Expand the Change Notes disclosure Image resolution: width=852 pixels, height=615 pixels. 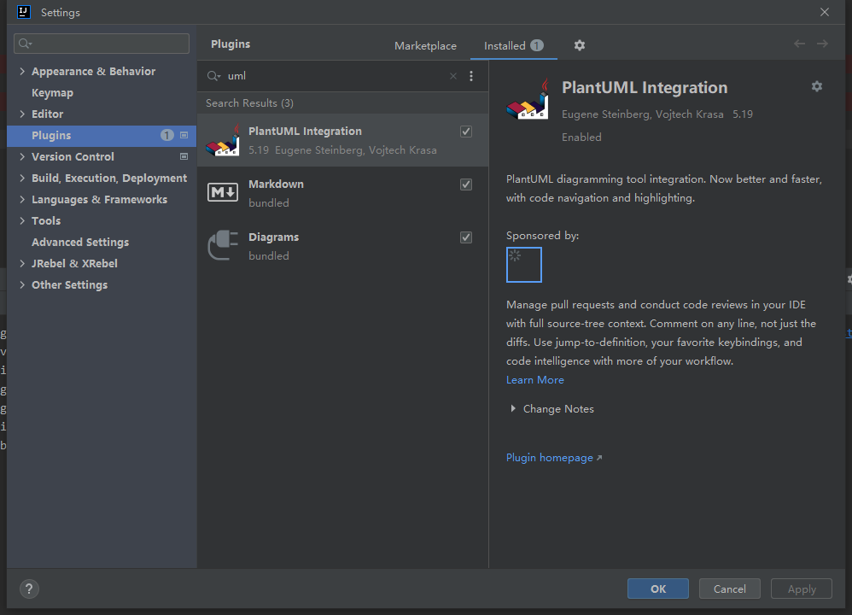point(513,409)
